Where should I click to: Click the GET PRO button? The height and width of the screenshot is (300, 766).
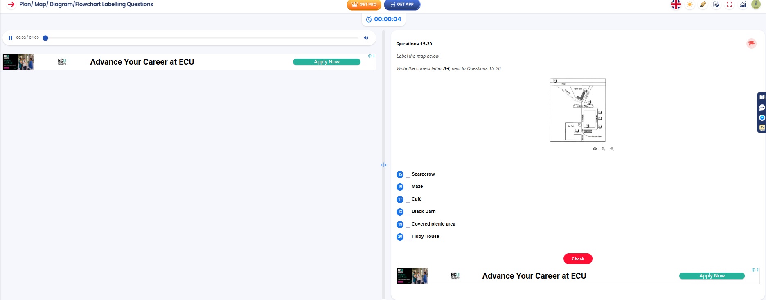click(x=364, y=5)
